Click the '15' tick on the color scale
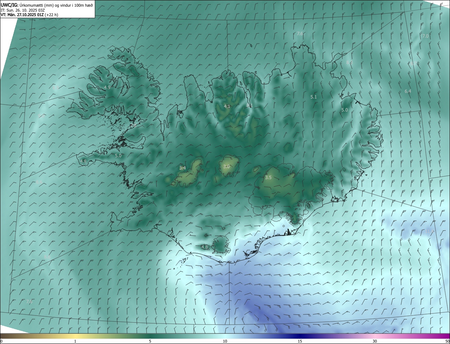The image size is (450, 344). [x=300, y=341]
